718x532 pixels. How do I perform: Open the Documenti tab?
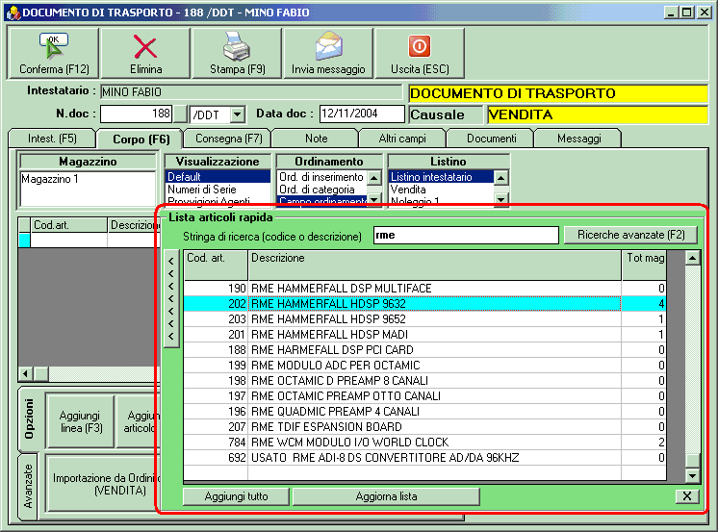[x=491, y=139]
